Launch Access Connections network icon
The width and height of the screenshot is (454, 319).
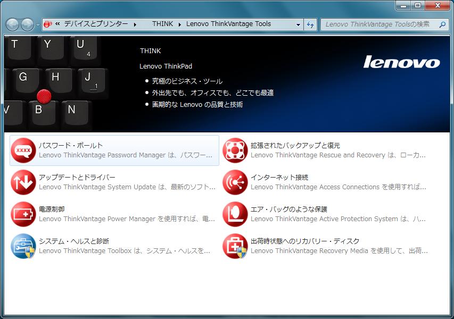pos(235,182)
